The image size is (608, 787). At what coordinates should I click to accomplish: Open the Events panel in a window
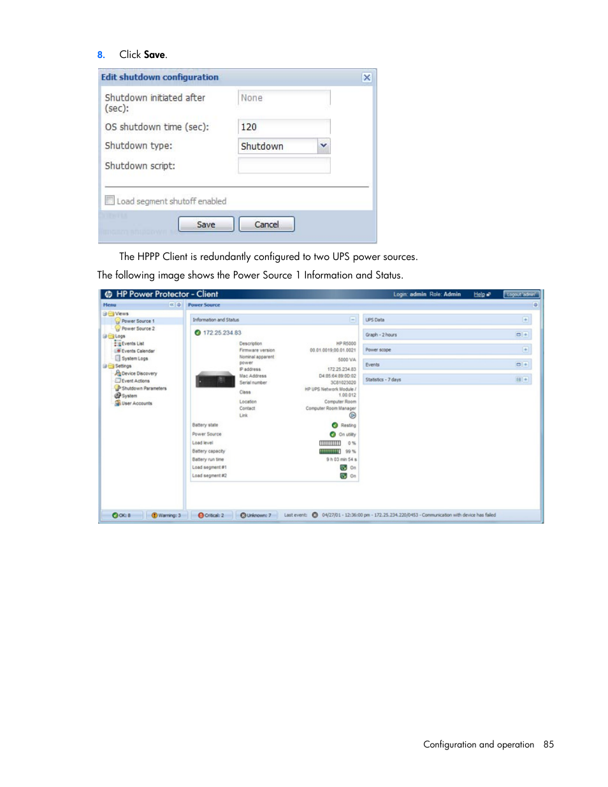(519, 365)
